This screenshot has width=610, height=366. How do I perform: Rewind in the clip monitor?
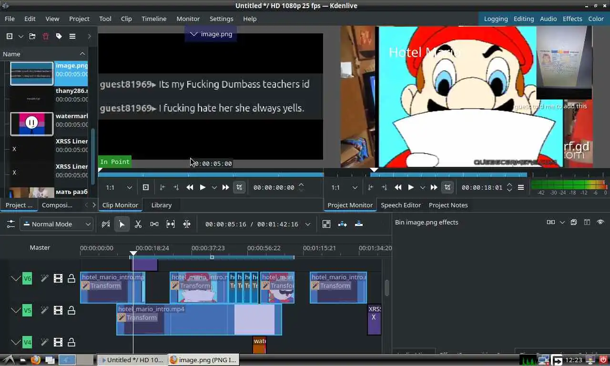[190, 187]
